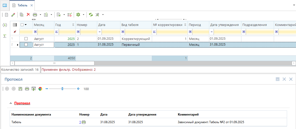Click the protocol zoom slider handle

[62, 89]
